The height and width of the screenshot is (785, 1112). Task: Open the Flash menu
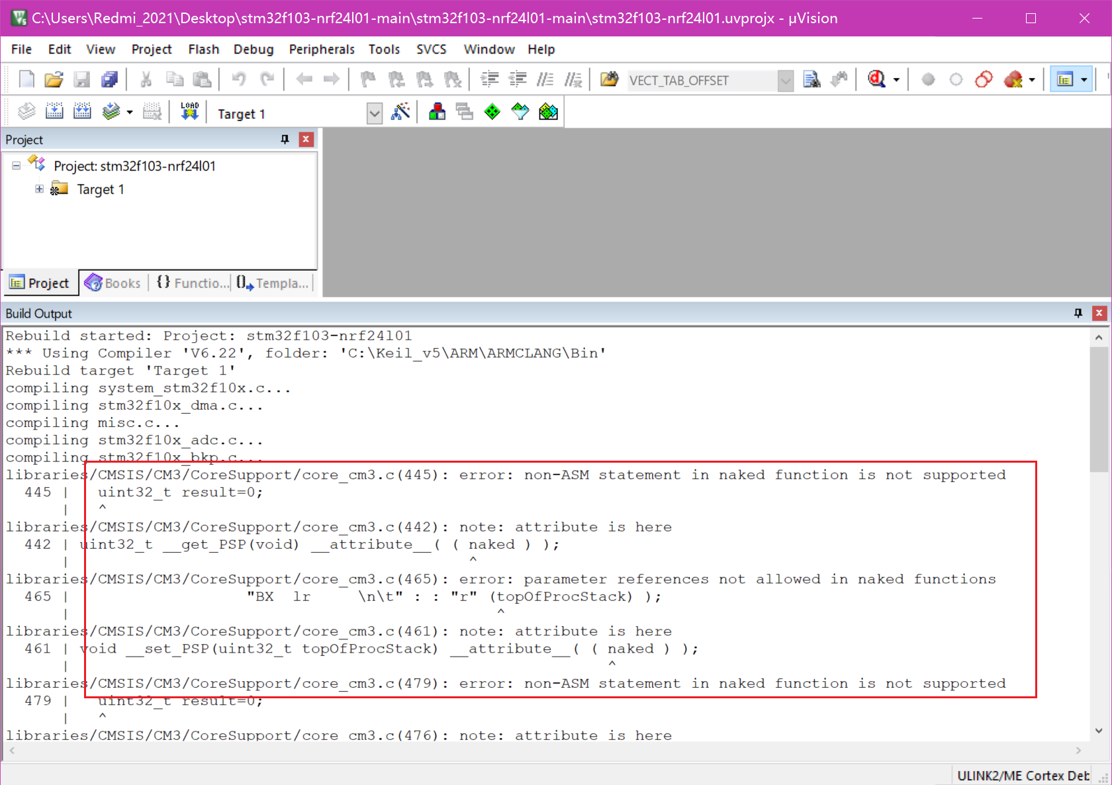pos(203,49)
